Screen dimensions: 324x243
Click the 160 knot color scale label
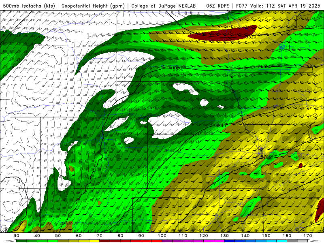[x=287, y=236]
